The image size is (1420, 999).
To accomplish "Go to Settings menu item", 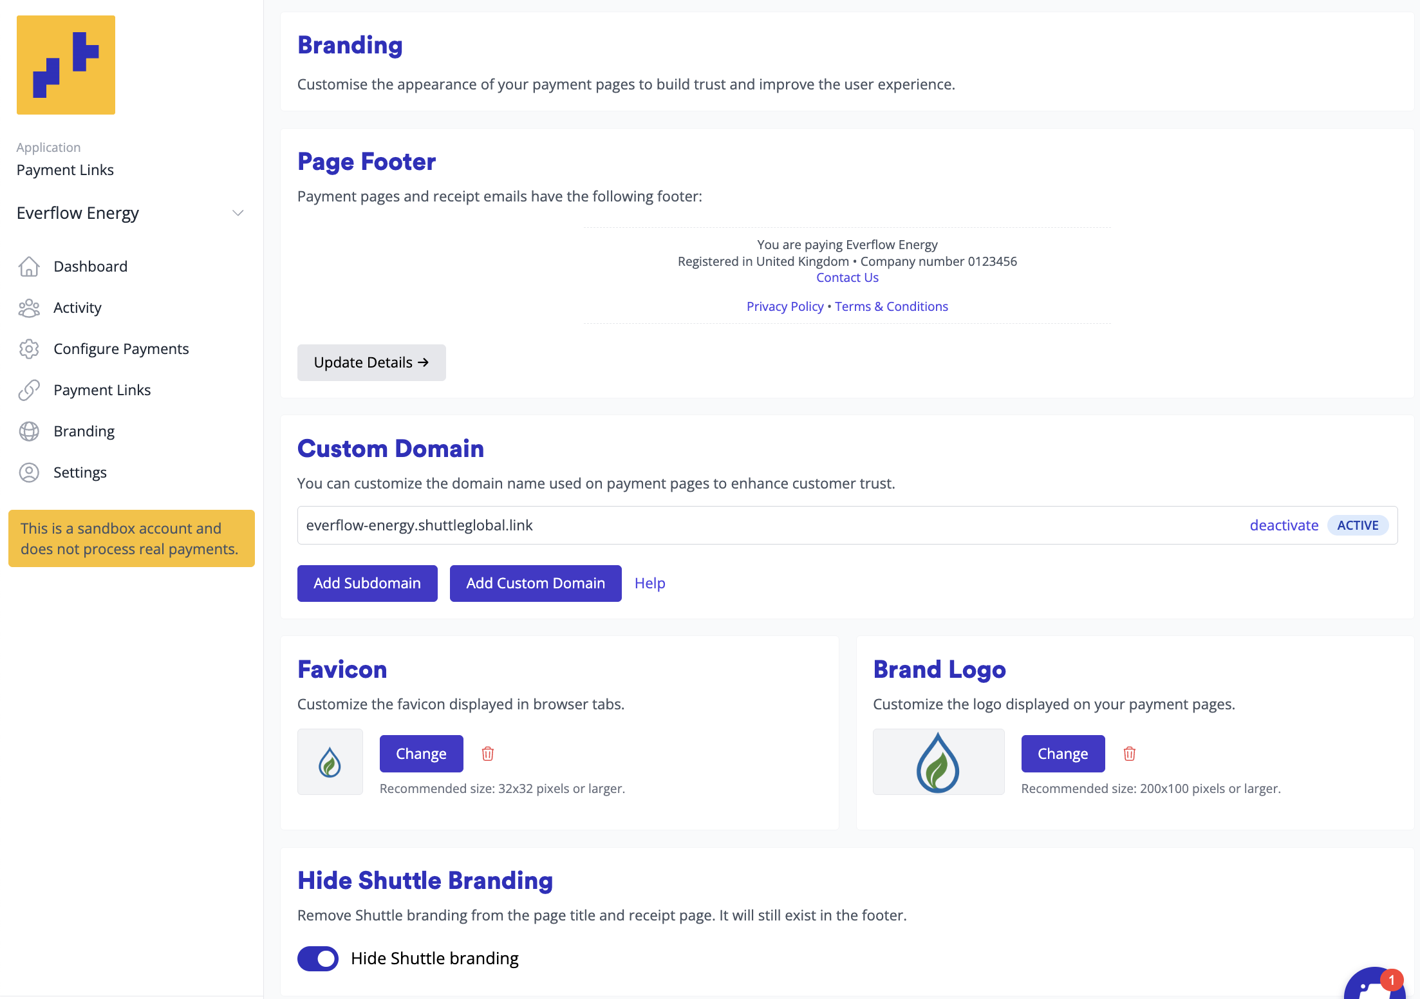I will [x=80, y=472].
